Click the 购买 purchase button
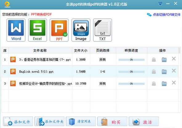182x128 pixels. click(112, 122)
